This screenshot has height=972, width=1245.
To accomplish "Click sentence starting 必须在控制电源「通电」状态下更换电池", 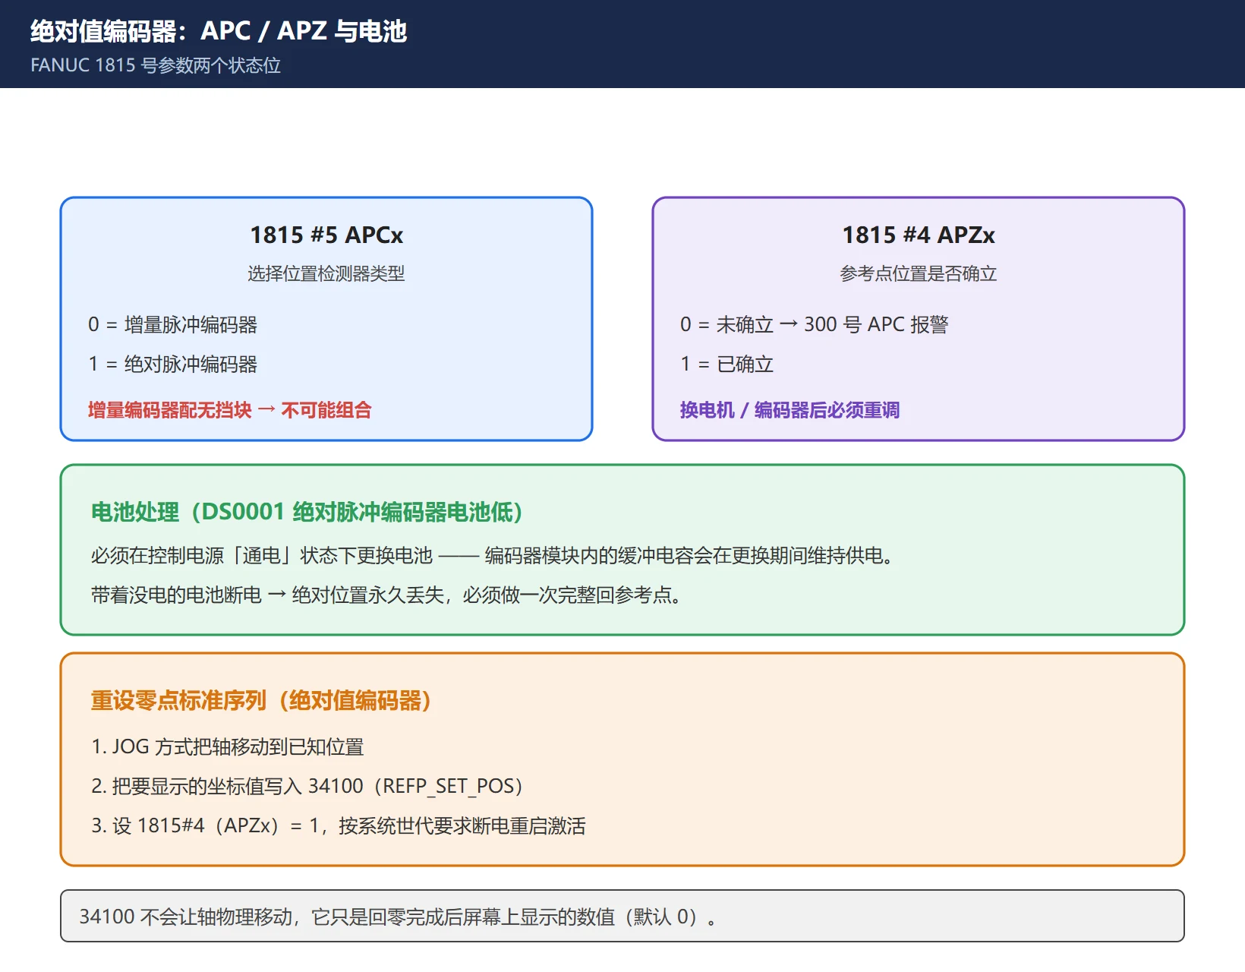I will pos(494,556).
